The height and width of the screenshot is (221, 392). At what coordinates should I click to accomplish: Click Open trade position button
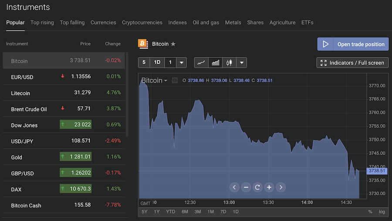353,44
